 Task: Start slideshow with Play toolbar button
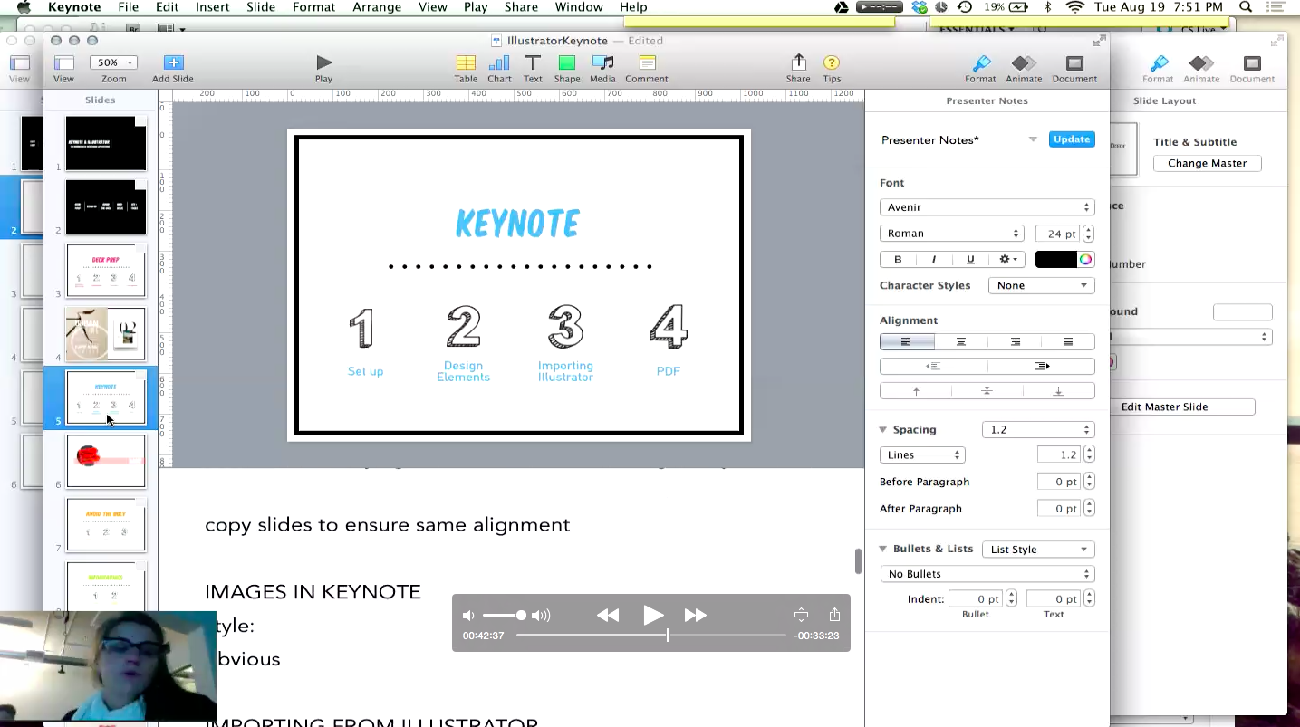pyautogui.click(x=324, y=68)
